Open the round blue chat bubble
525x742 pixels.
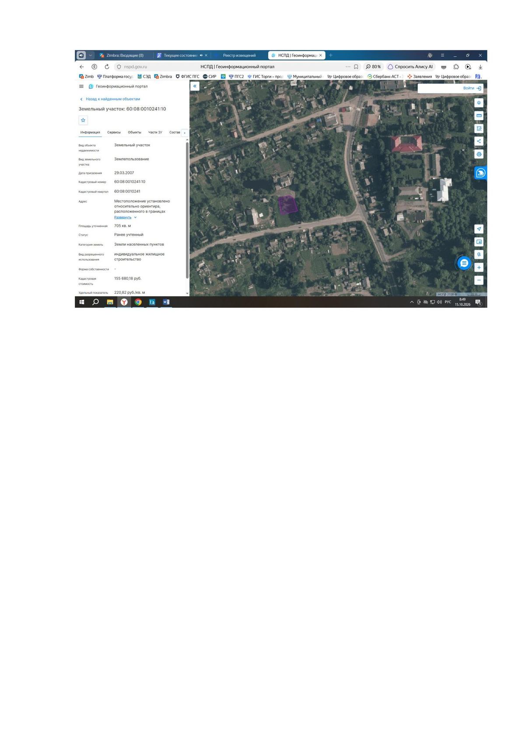(464, 263)
